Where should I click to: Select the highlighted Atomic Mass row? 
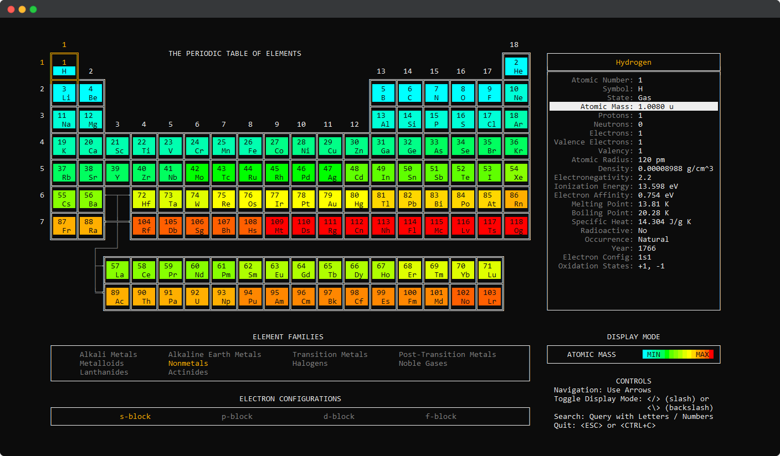(x=633, y=106)
